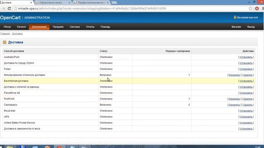The width and height of the screenshot is (264, 148).
Task: Open the Обзор menu
Action: (7, 27)
